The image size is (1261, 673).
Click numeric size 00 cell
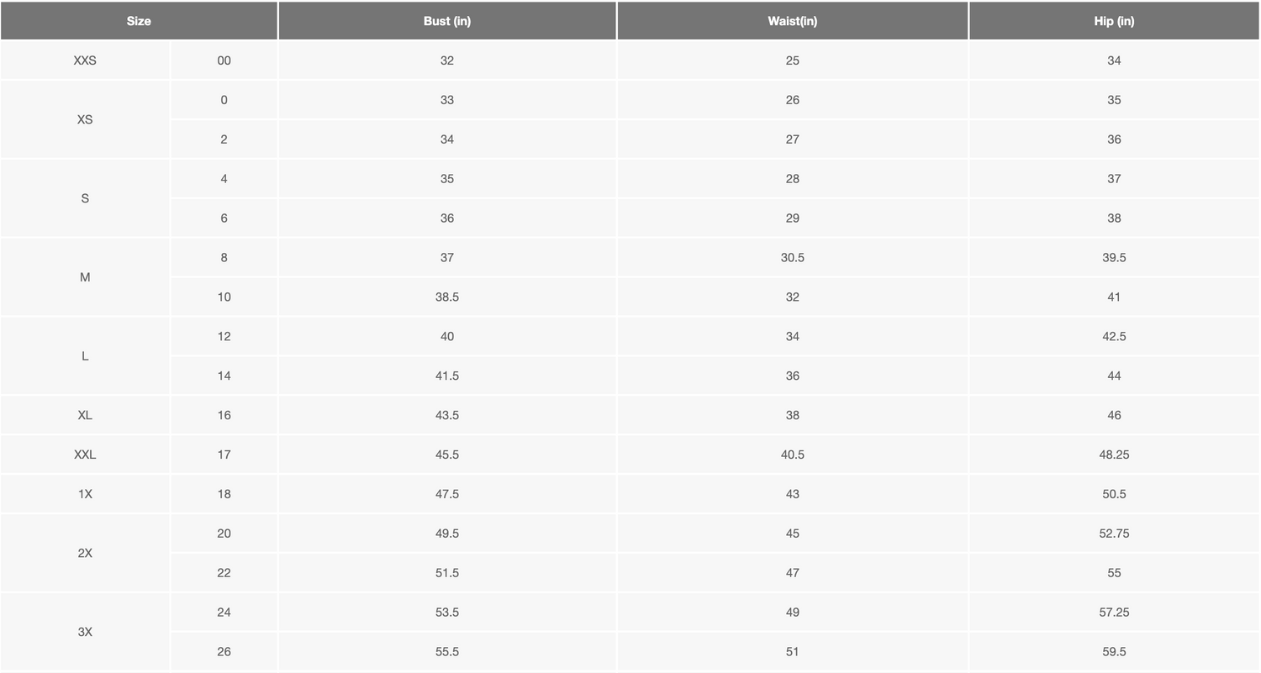click(x=224, y=60)
